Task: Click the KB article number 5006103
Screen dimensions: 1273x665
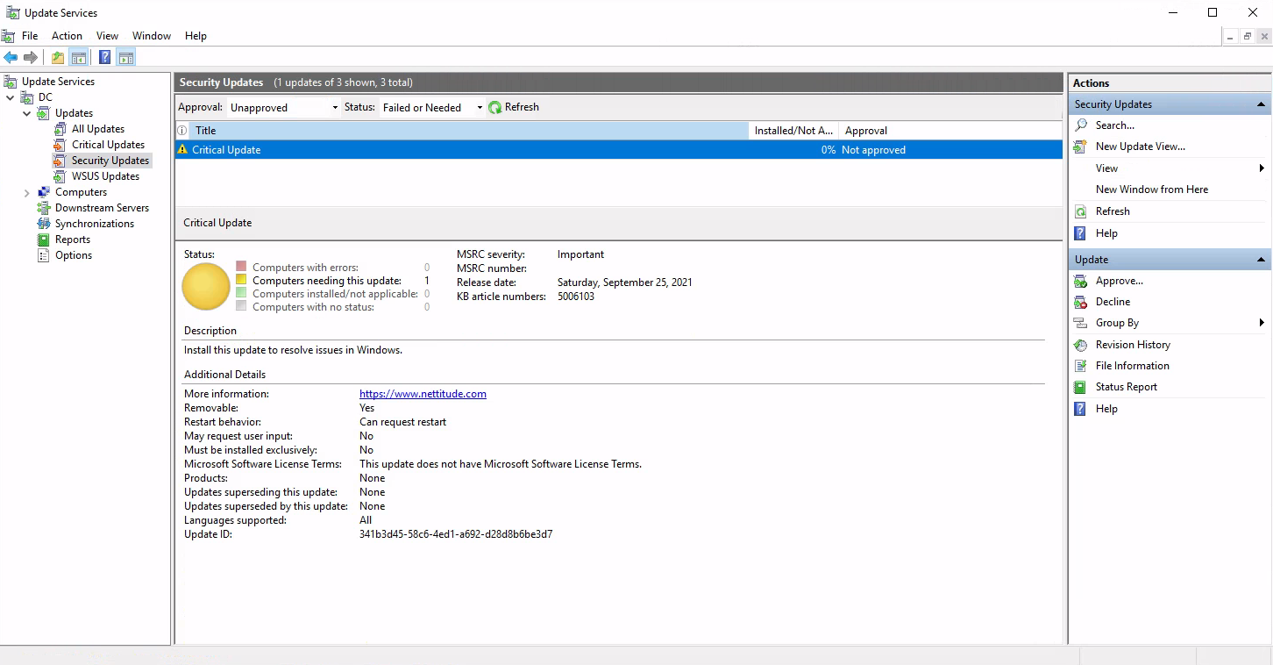Action: [576, 297]
